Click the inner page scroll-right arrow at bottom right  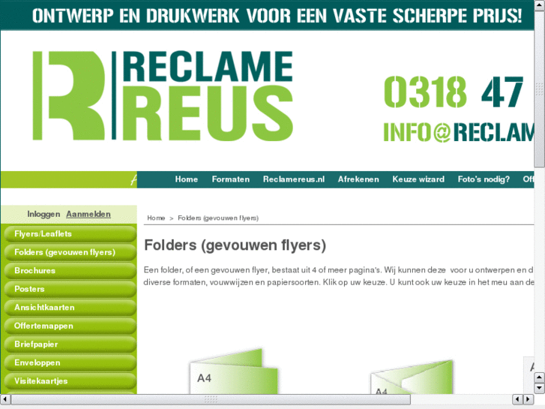(528, 399)
